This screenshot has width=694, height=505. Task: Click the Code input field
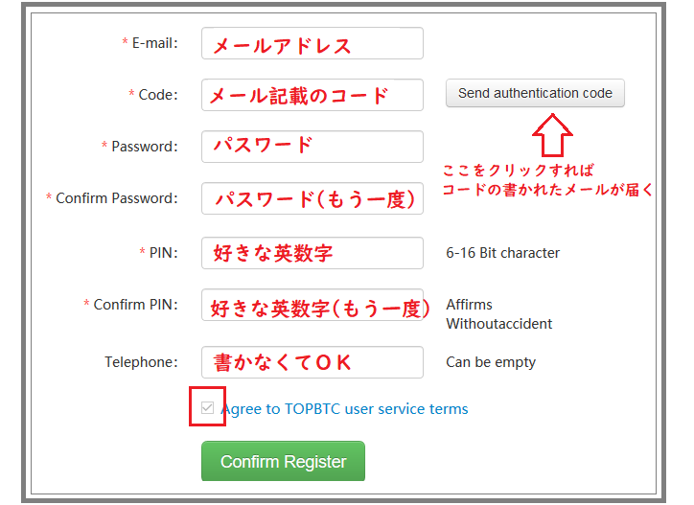(312, 95)
